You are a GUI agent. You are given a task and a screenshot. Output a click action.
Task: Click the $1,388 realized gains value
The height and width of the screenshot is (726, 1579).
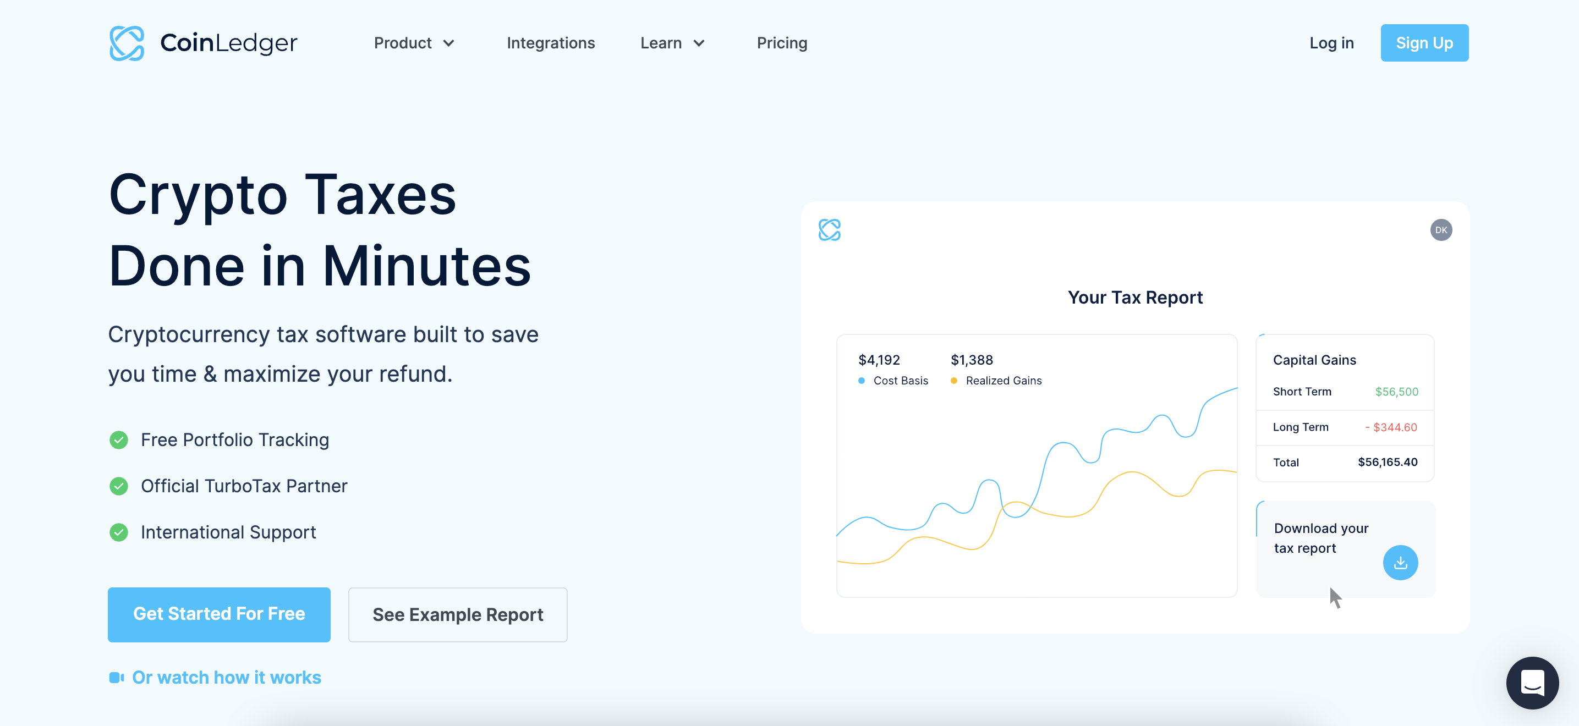(x=972, y=360)
